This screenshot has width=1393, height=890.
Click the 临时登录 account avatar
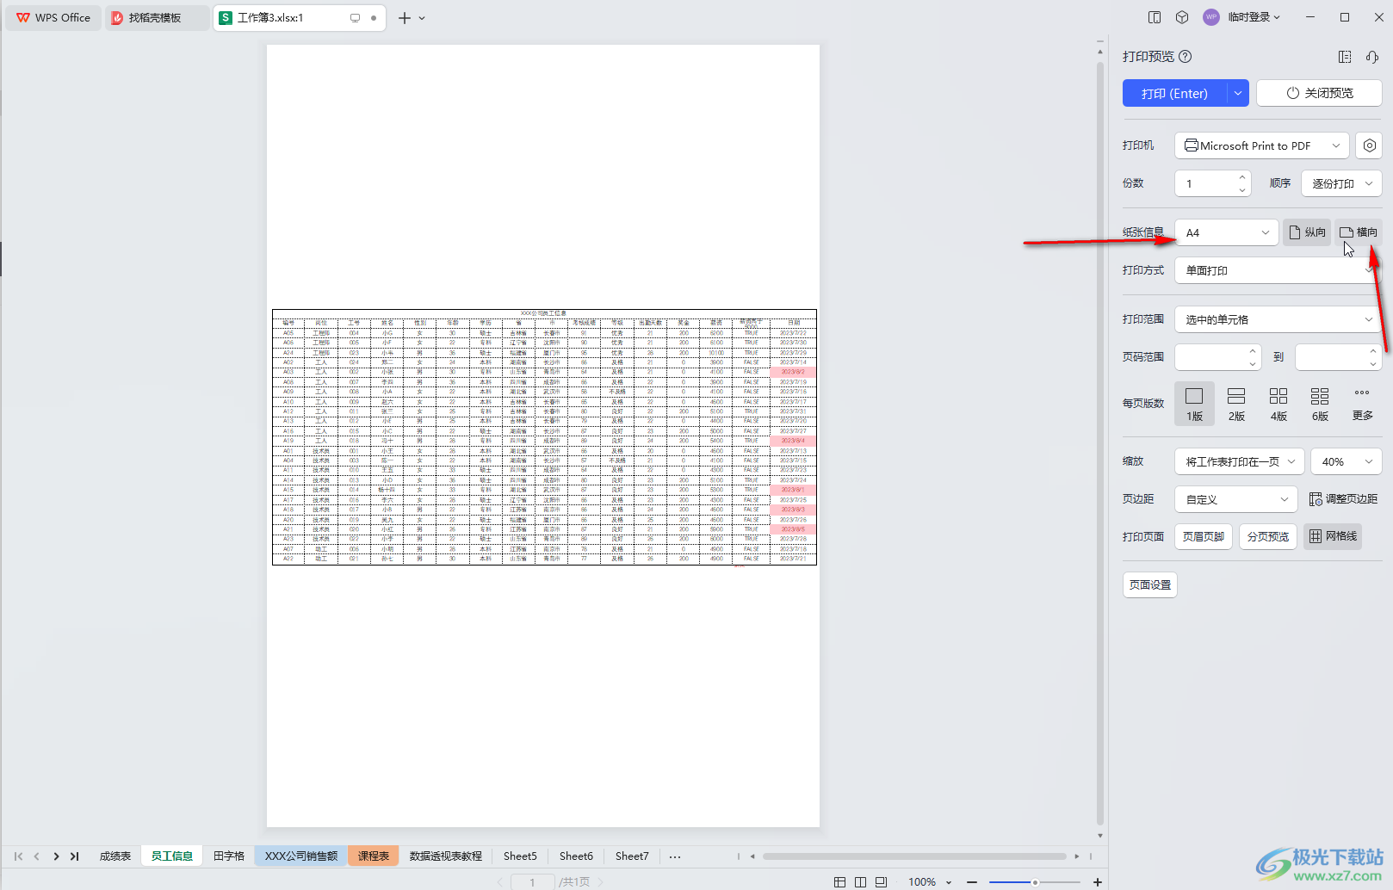pos(1211,17)
